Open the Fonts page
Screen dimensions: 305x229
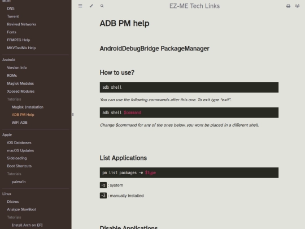click(x=12, y=32)
